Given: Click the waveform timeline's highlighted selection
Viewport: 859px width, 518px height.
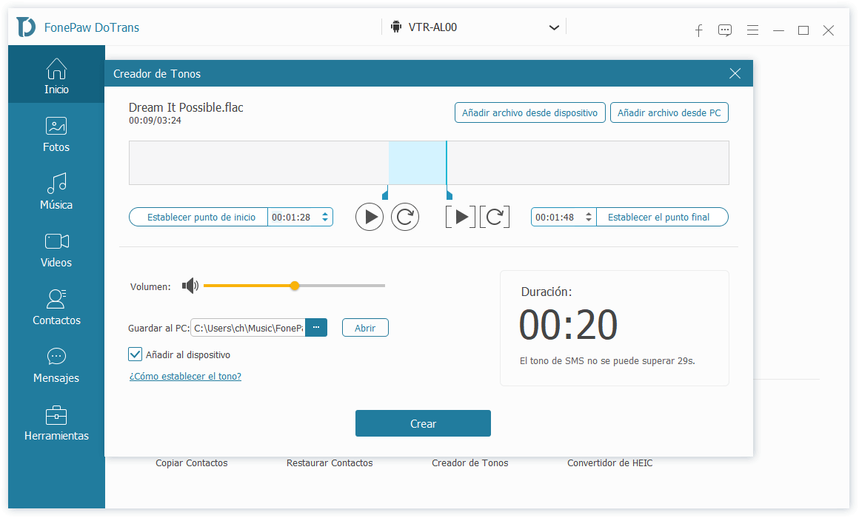Looking at the screenshot, I should click(x=417, y=163).
